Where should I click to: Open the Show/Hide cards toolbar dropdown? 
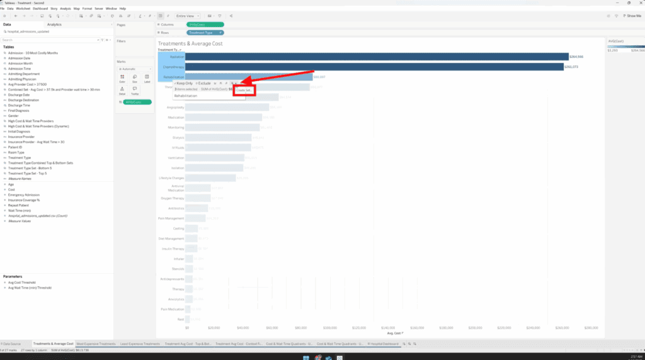tap(210, 16)
